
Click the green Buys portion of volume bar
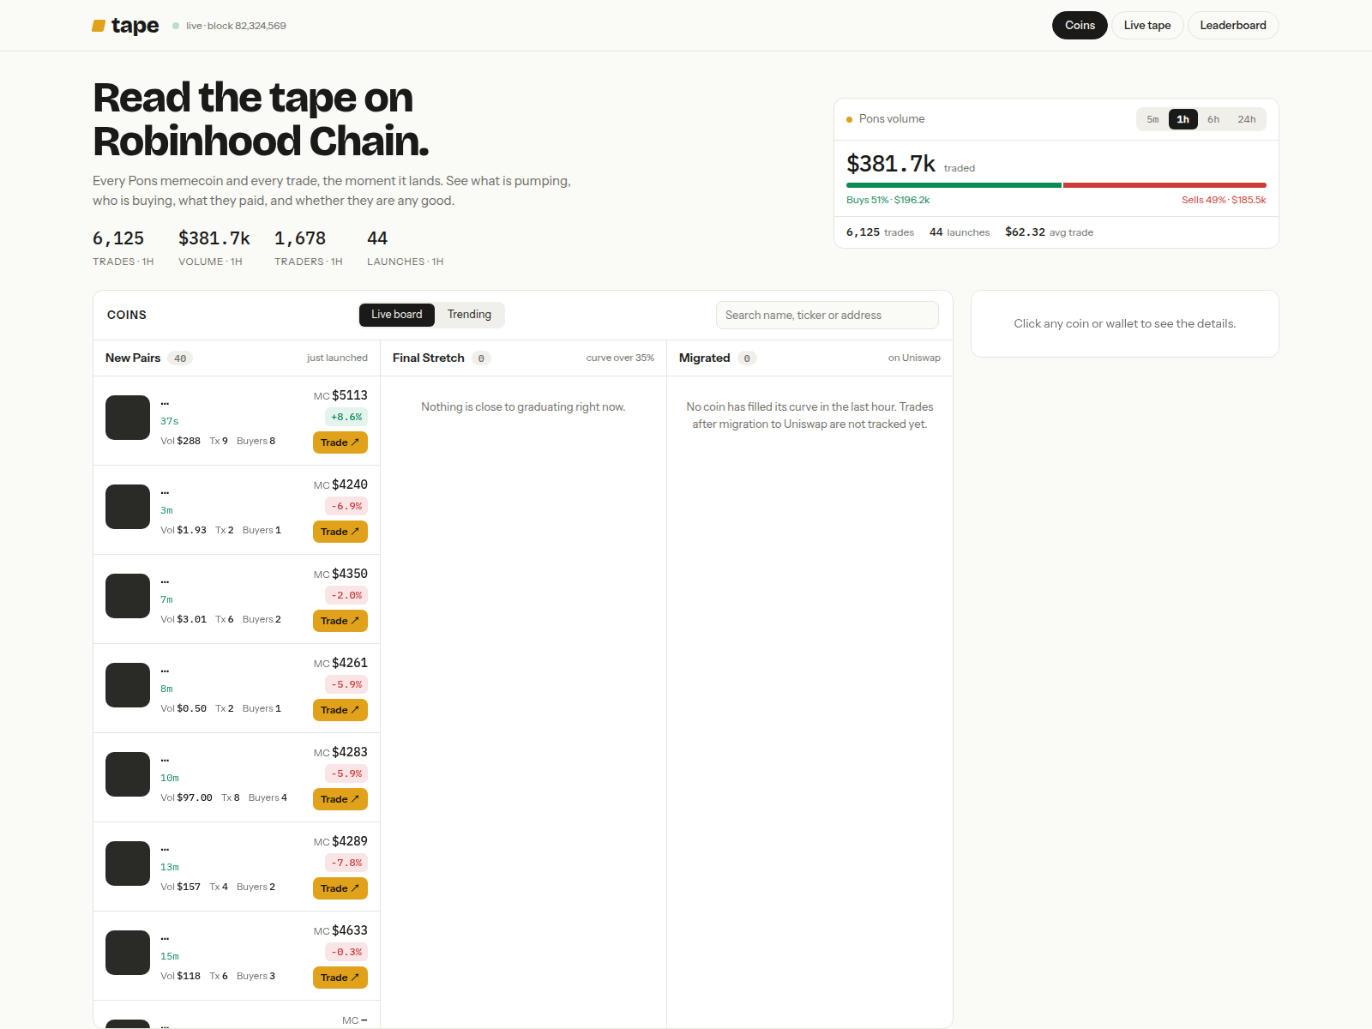coord(954,185)
